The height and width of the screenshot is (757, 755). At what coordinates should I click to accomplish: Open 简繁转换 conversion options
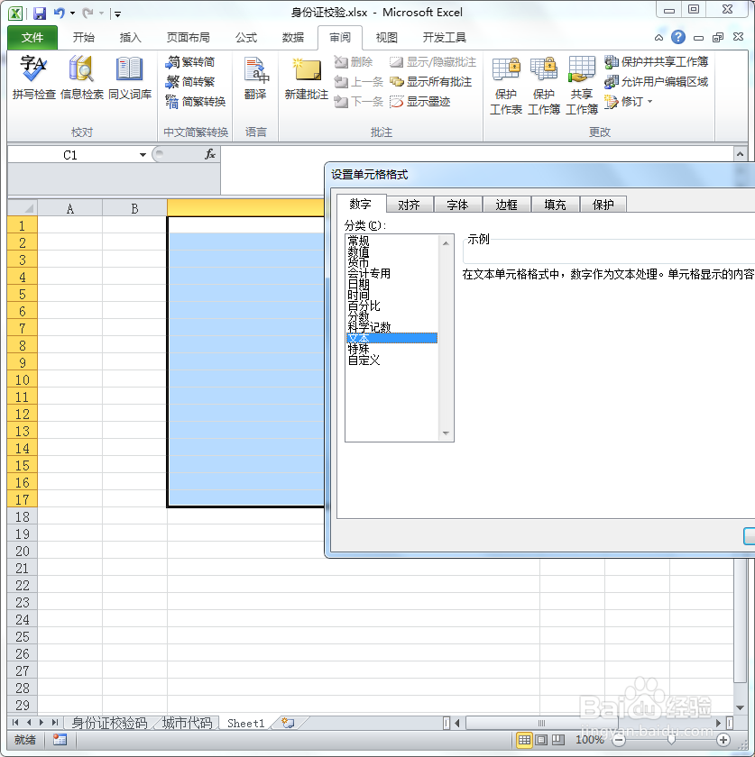coord(195,101)
